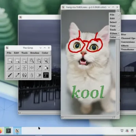Select the Text tool
This screenshot has width=136, height=136.
46,75
